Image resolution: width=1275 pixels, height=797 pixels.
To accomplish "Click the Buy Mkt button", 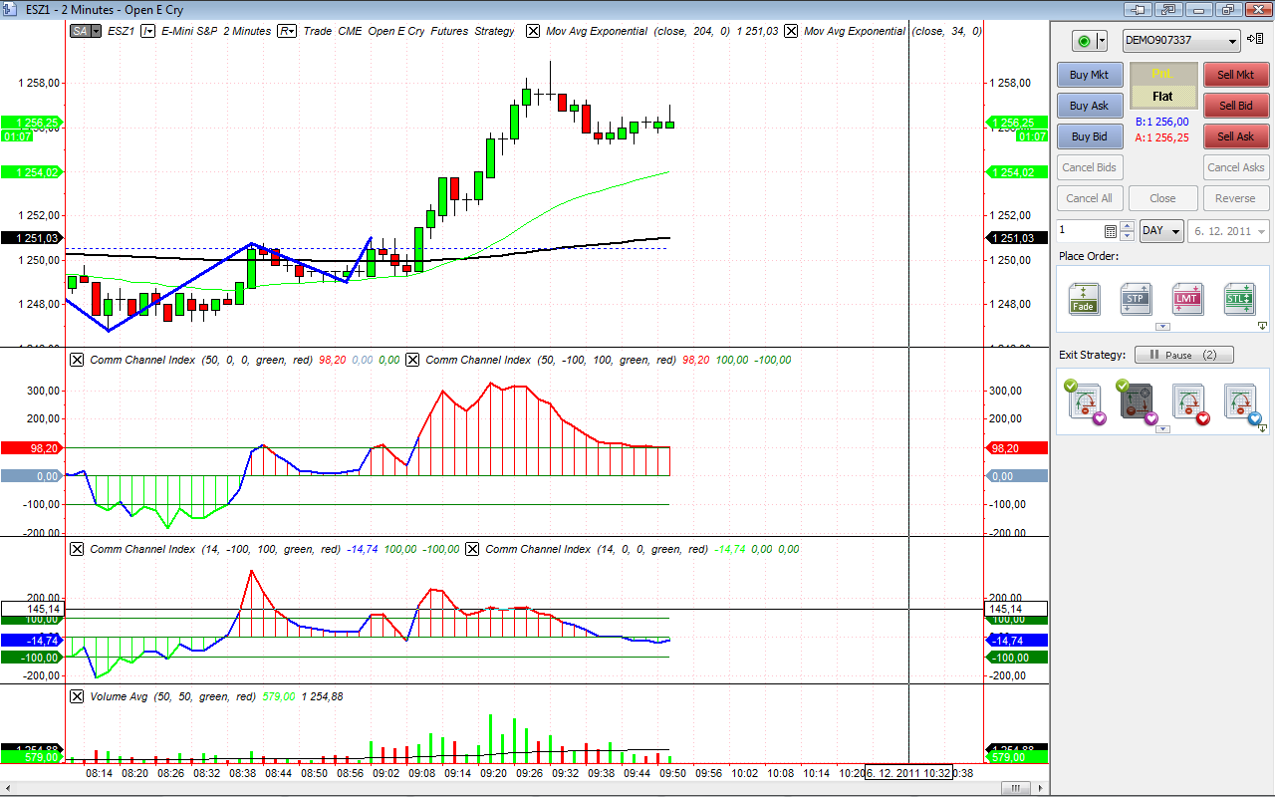I will [x=1090, y=75].
